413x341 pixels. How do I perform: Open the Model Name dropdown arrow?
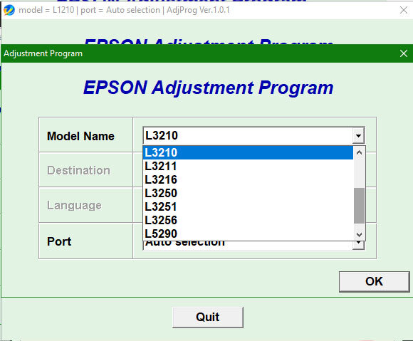click(x=358, y=136)
